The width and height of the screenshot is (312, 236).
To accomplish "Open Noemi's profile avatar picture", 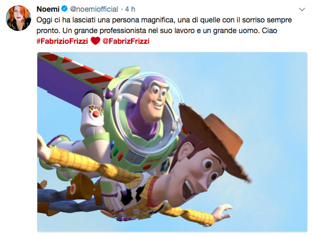I will [x=19, y=18].
